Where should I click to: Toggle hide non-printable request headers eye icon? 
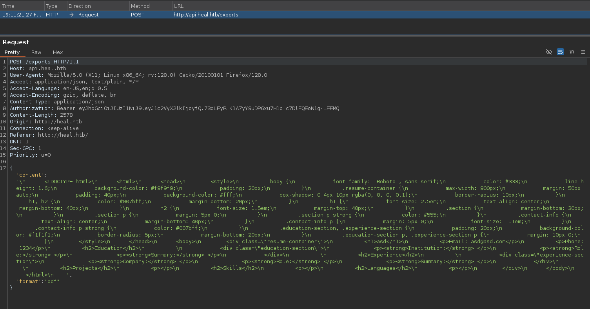pyautogui.click(x=549, y=52)
